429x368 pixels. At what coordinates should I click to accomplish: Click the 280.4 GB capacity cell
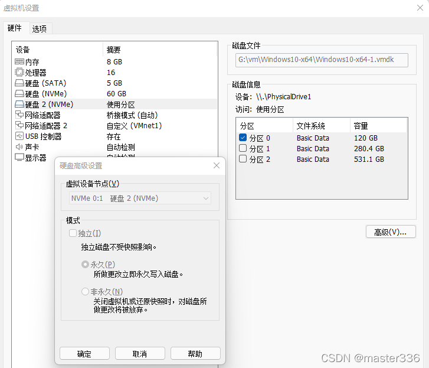click(x=369, y=148)
